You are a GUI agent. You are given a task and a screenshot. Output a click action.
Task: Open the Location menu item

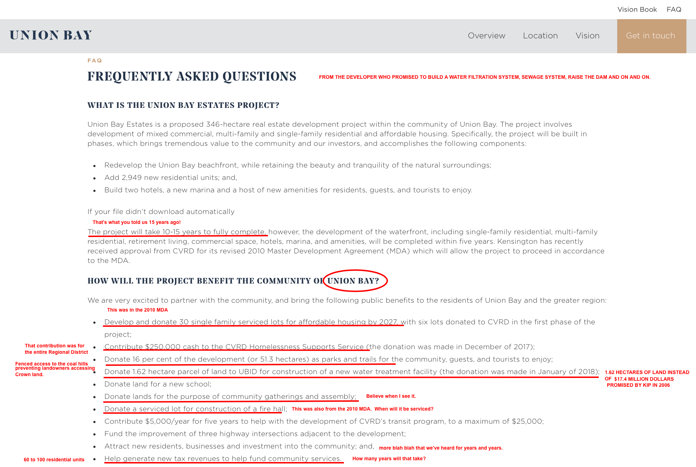click(540, 36)
